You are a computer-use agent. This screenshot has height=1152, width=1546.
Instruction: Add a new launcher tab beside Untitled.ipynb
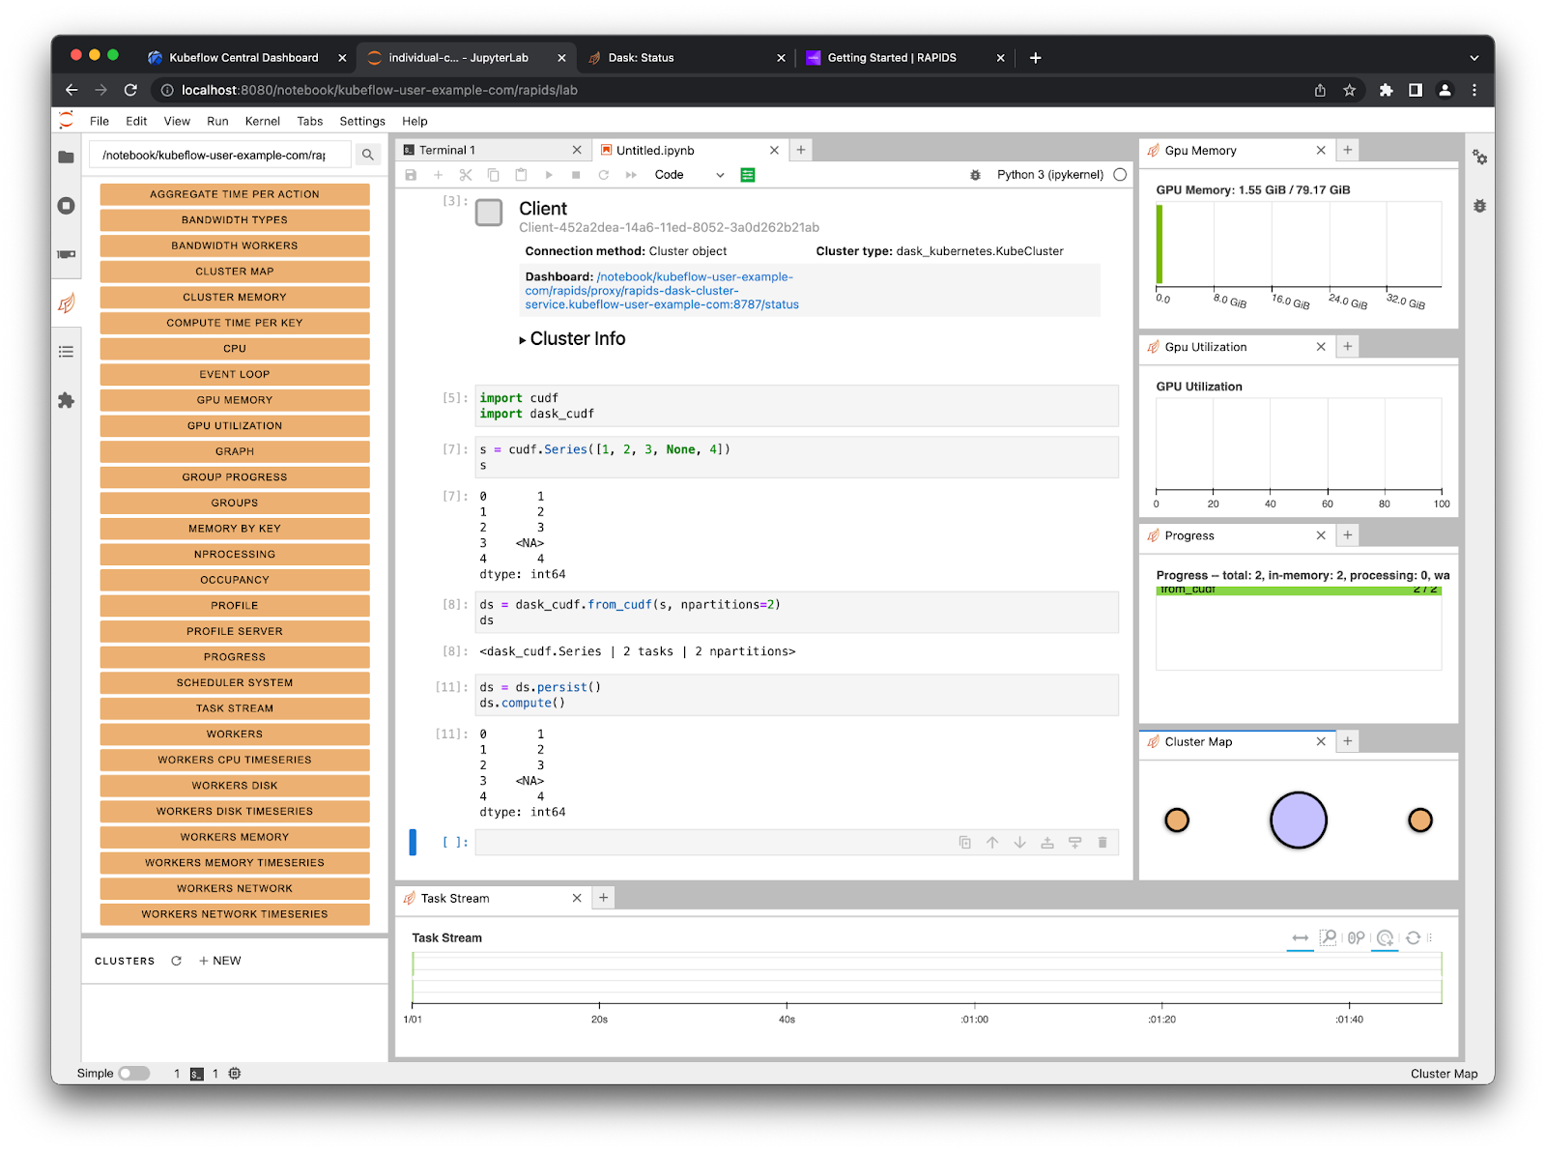(801, 150)
